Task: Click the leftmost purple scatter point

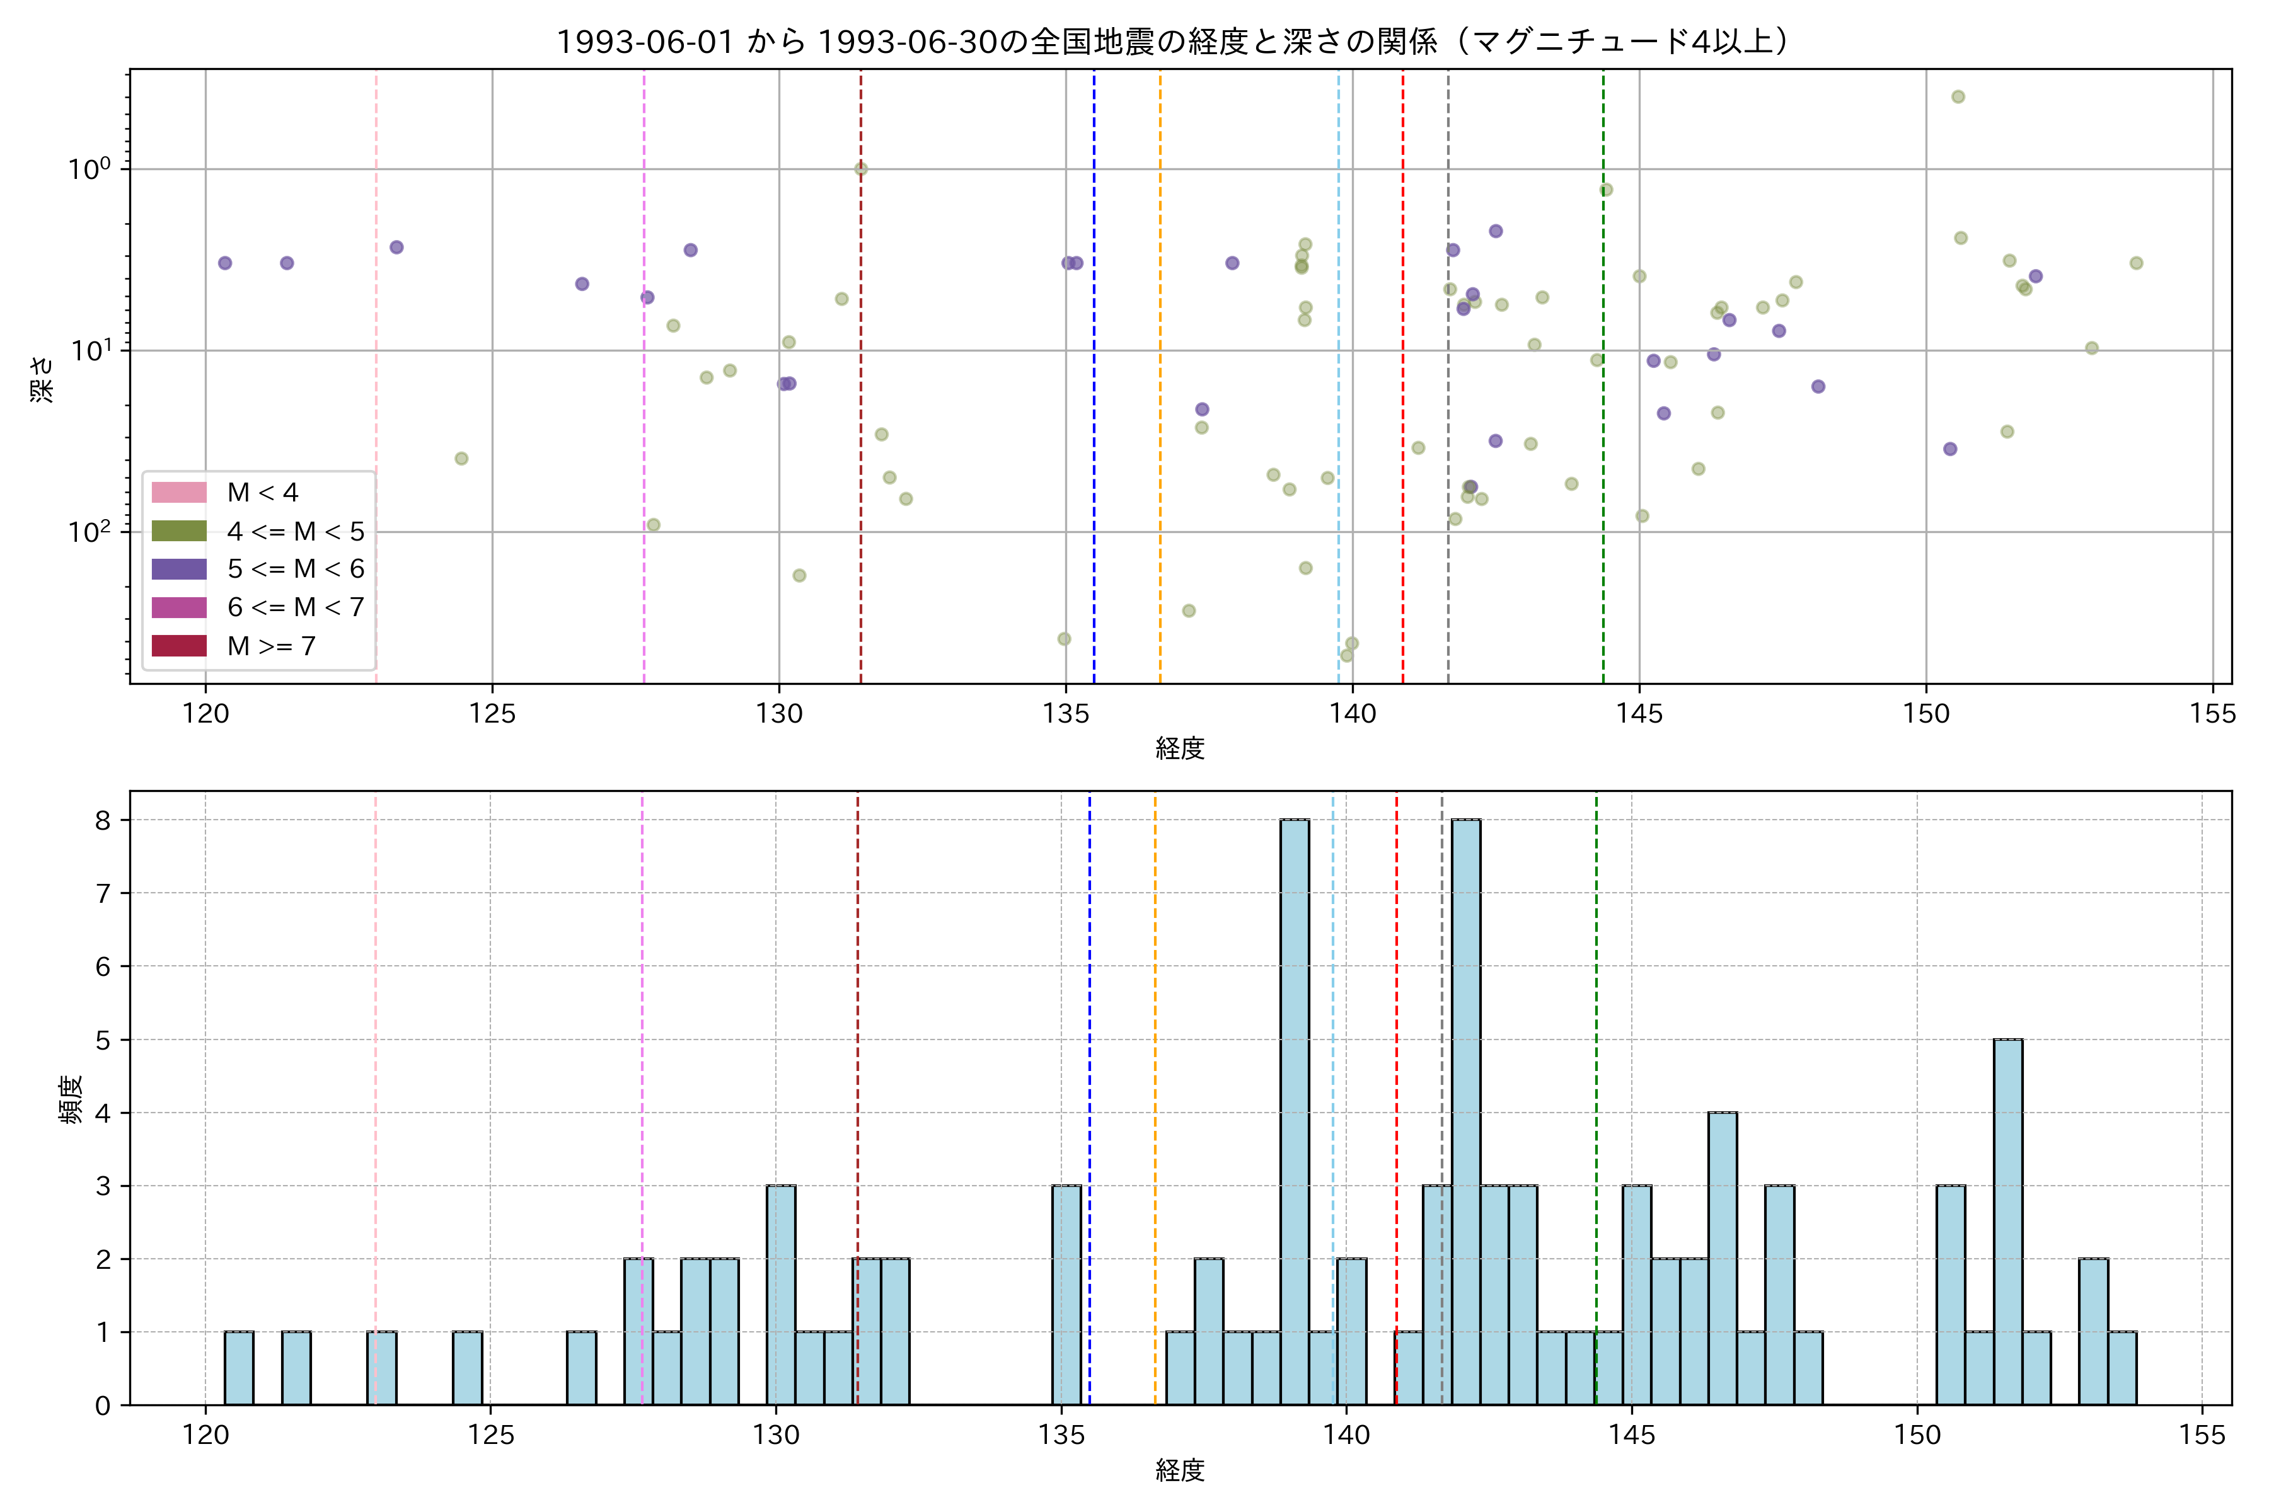Action: pos(225,263)
